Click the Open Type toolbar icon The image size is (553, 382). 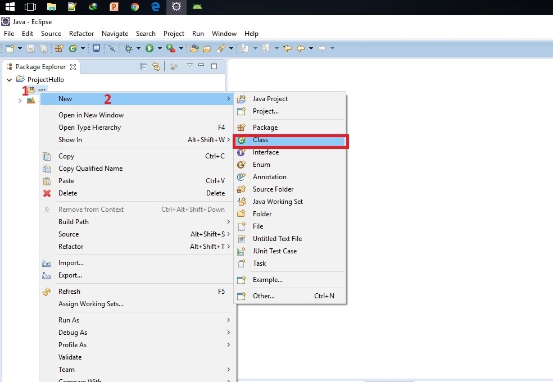tap(194, 49)
